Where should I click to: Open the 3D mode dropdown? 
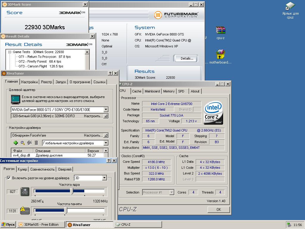click(105, 178)
